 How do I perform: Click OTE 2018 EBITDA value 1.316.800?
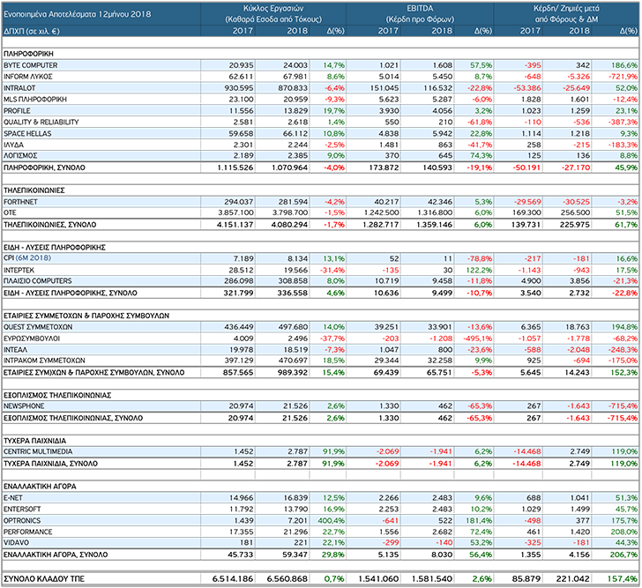pos(435,212)
